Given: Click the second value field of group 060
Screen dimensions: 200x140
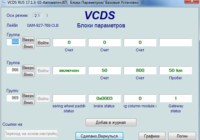Looking at the screenshot, I should tap(104, 42).
